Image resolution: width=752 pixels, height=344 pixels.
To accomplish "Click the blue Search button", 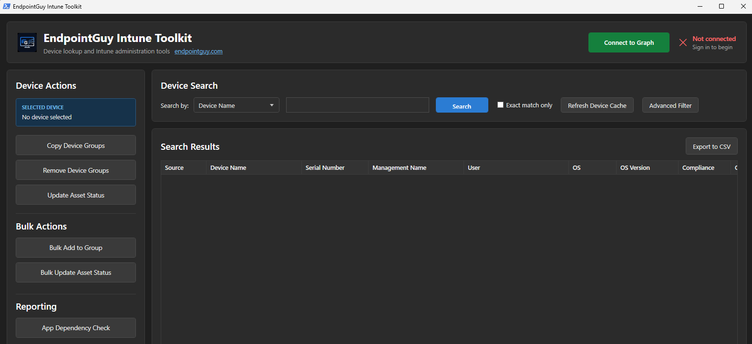I will click(x=462, y=105).
